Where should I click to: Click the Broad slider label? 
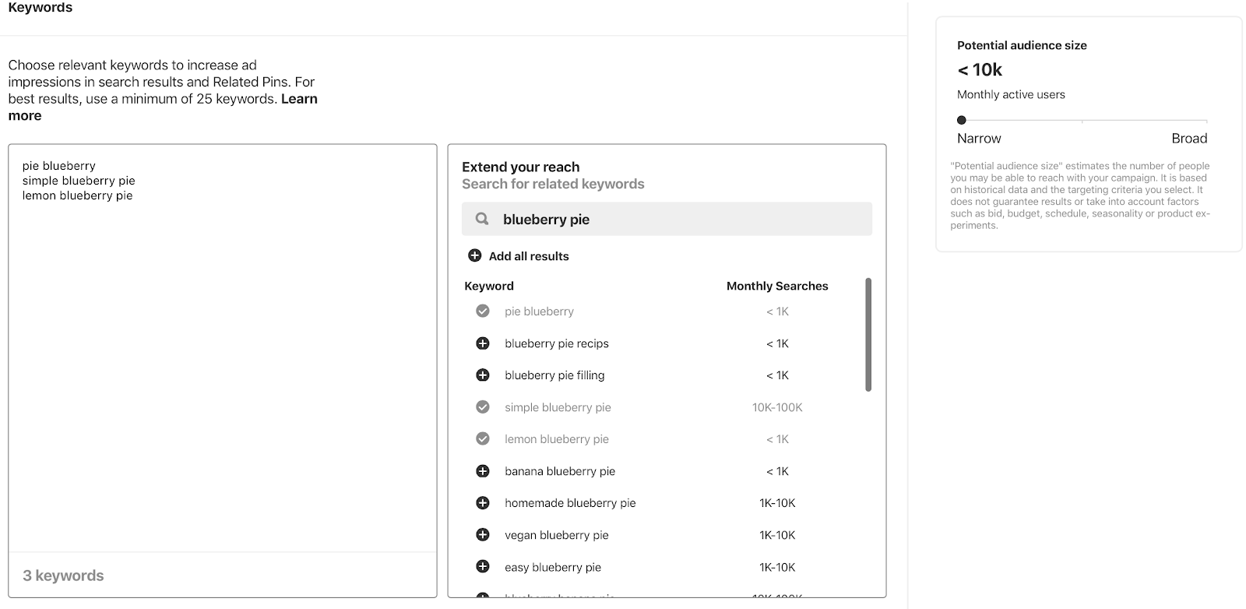tap(1189, 139)
